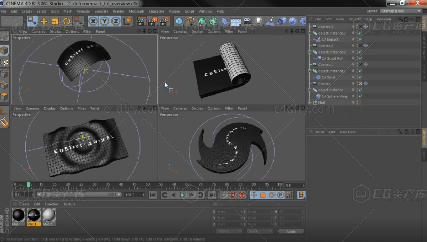Open the MoGraph menu
The width and height of the screenshot is (427, 242).
(137, 11)
